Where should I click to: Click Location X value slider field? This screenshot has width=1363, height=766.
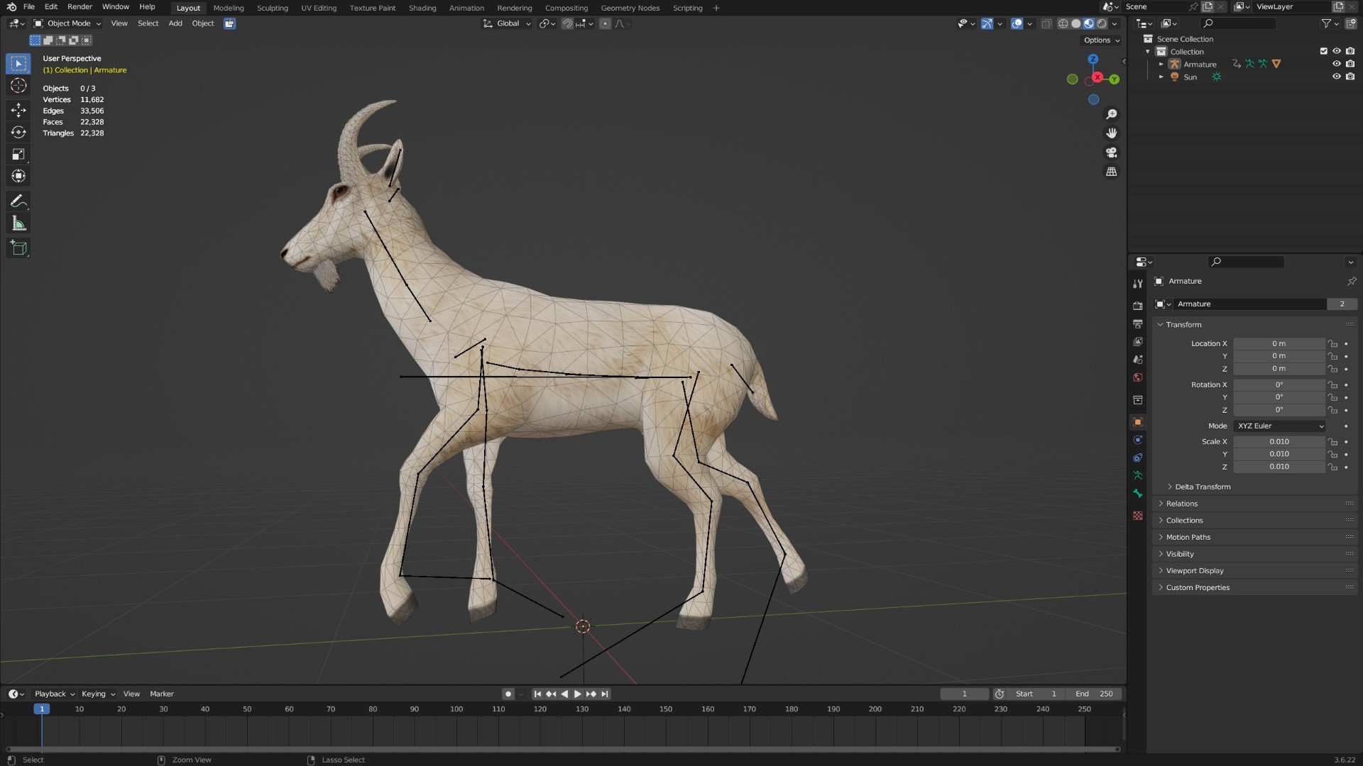(1279, 344)
